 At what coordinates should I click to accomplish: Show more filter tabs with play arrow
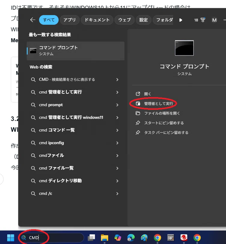[x=181, y=20]
